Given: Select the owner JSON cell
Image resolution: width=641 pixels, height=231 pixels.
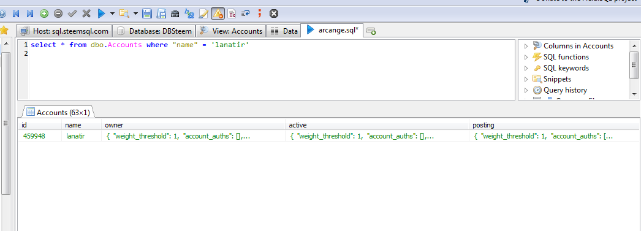Looking at the screenshot, I should [x=194, y=136].
